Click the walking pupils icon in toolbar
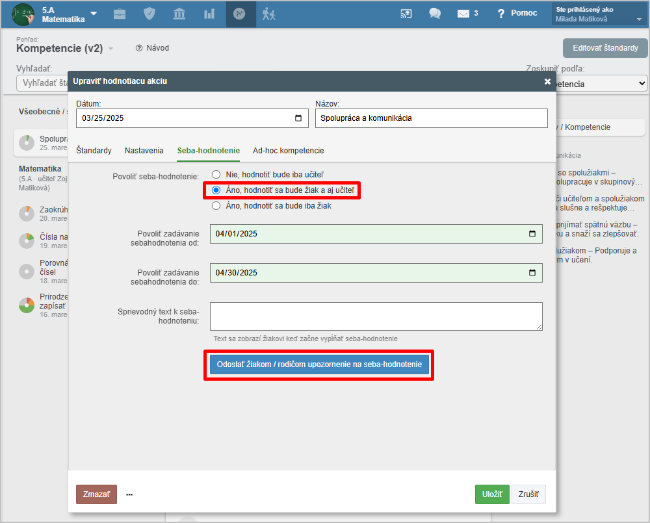 (269, 14)
